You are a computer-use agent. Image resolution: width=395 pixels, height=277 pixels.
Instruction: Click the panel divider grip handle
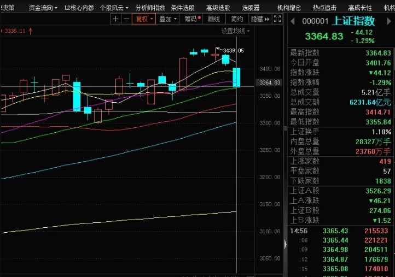pos(285,128)
